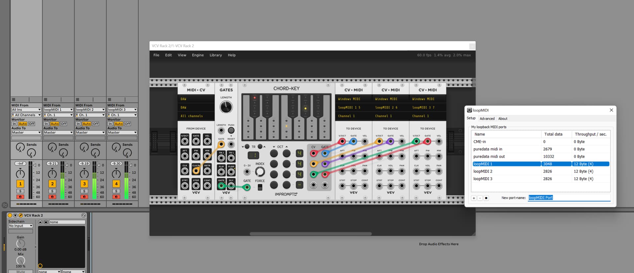Open VCV Rack 2 plug-in window via wrench
The image size is (634, 273).
click(x=20, y=215)
